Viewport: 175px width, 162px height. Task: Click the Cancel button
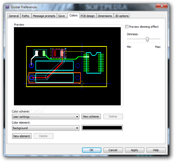(x=113, y=150)
